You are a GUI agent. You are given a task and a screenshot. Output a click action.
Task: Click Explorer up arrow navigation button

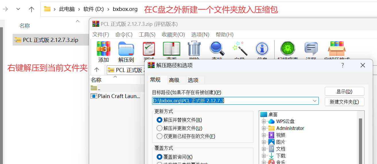(x=32, y=9)
